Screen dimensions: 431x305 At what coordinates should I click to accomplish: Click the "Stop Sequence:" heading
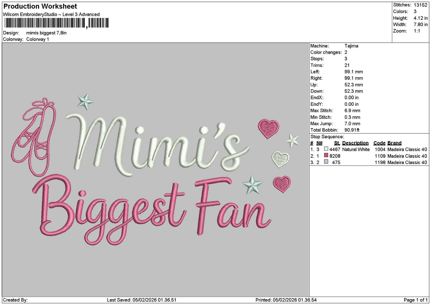(x=327, y=137)
